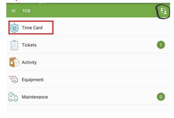Click the Time Card stopwatch icon
174x118 pixels.
point(14,28)
